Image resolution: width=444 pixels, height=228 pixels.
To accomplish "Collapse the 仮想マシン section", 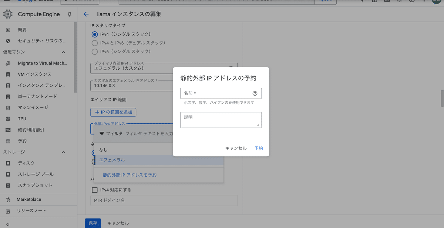I will tap(63, 52).
